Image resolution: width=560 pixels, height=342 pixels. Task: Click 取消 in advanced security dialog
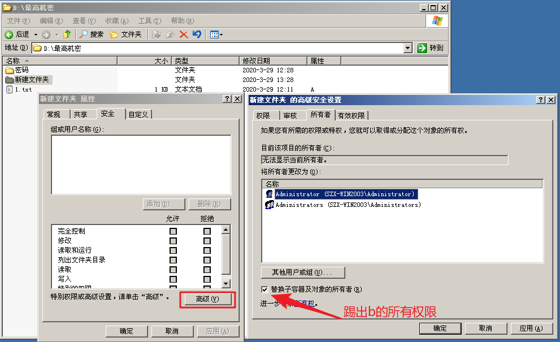(486, 328)
